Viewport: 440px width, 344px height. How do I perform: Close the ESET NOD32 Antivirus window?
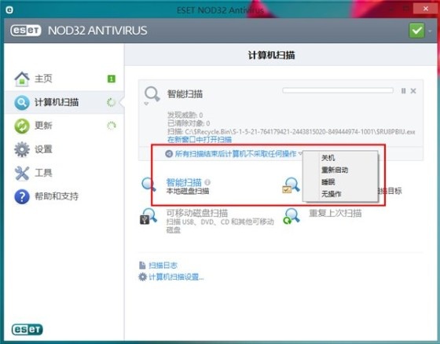click(x=425, y=9)
